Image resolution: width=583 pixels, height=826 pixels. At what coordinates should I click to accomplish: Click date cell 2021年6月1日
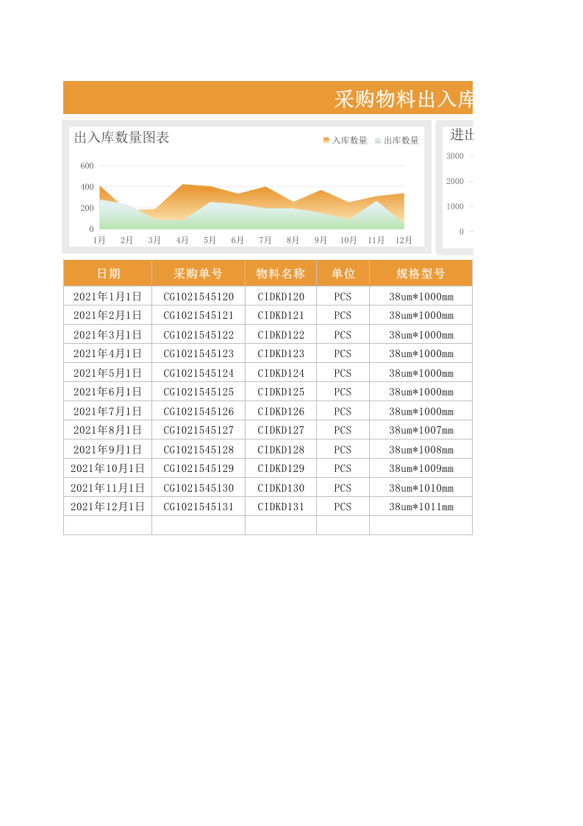point(108,392)
